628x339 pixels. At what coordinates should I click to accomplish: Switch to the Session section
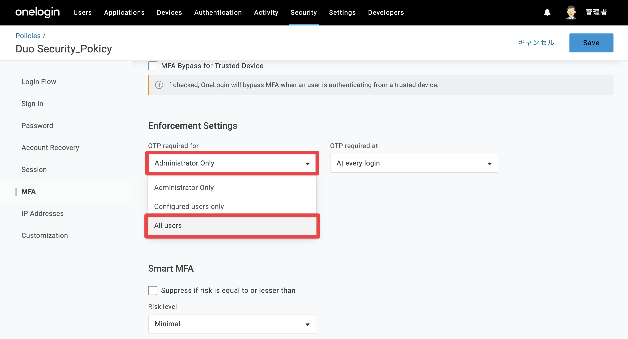point(34,169)
